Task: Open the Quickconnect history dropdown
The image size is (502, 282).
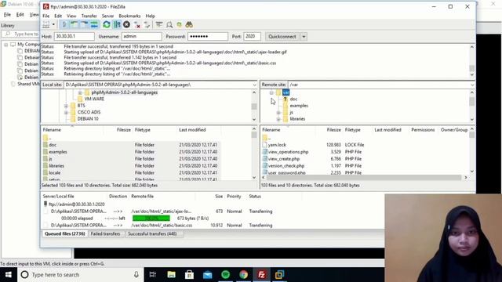Action: point(304,37)
